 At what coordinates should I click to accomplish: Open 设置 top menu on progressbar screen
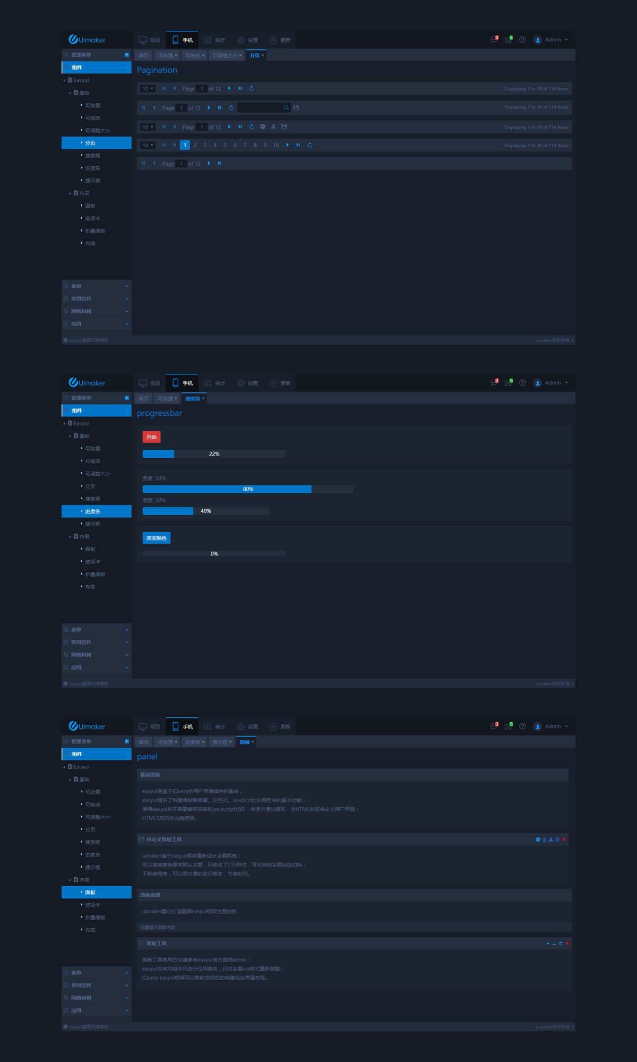[x=247, y=383]
